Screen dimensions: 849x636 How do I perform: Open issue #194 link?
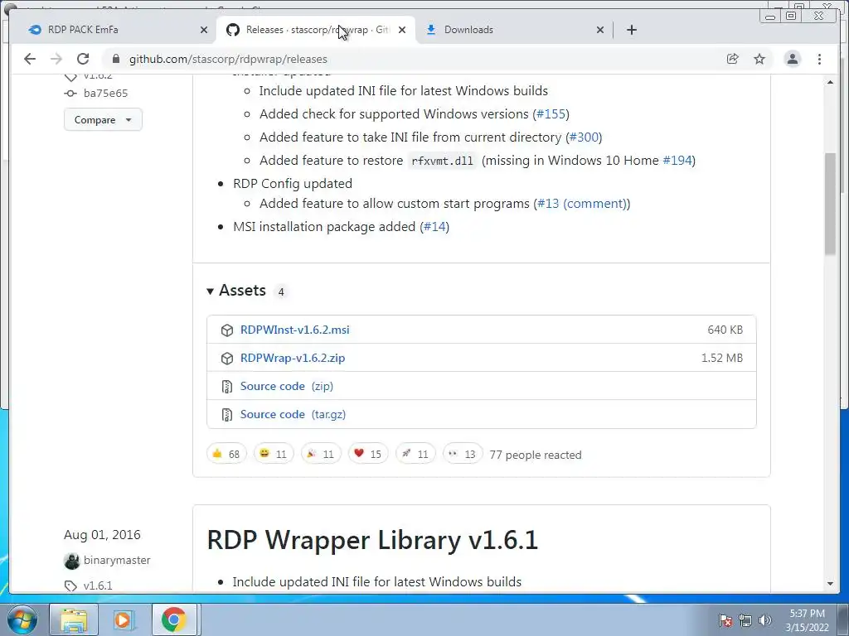tap(677, 161)
